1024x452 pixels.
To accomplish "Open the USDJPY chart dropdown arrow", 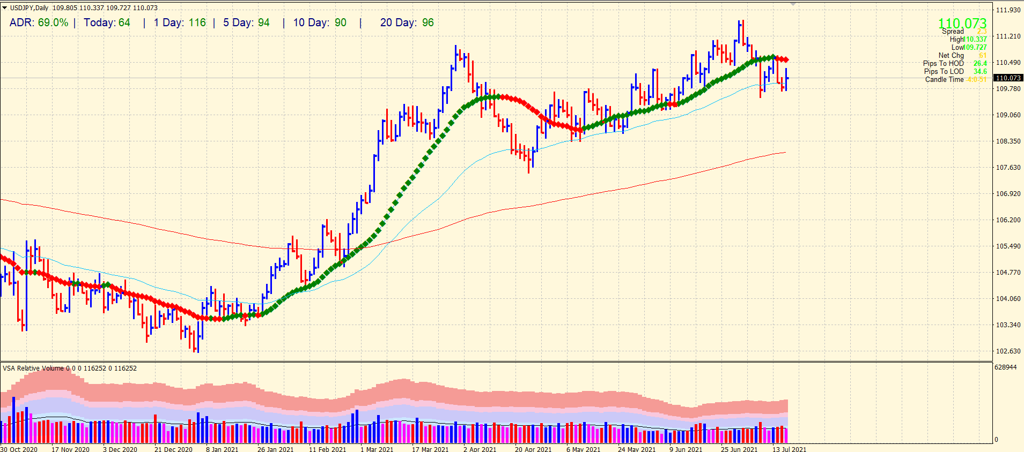I will [5, 8].
